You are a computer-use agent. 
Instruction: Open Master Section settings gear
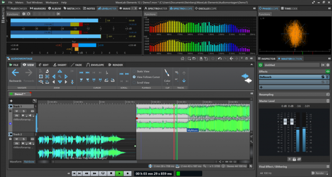328,65
